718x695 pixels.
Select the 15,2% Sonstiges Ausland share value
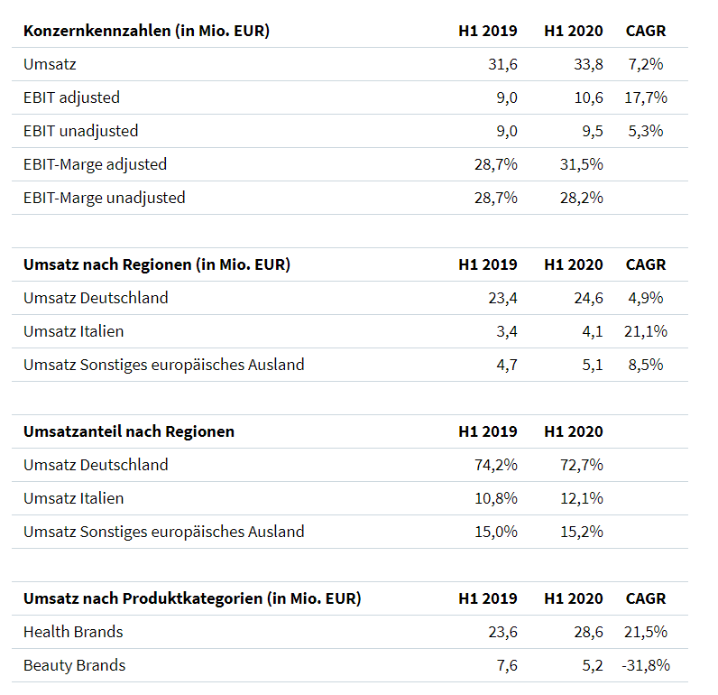coord(581,532)
